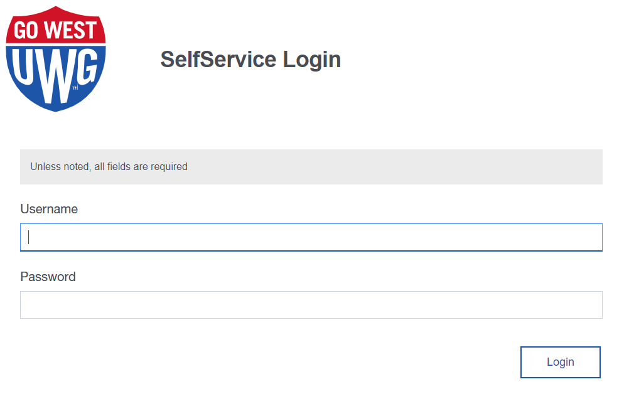
Task: Click inside the Password input field
Action: (x=311, y=305)
